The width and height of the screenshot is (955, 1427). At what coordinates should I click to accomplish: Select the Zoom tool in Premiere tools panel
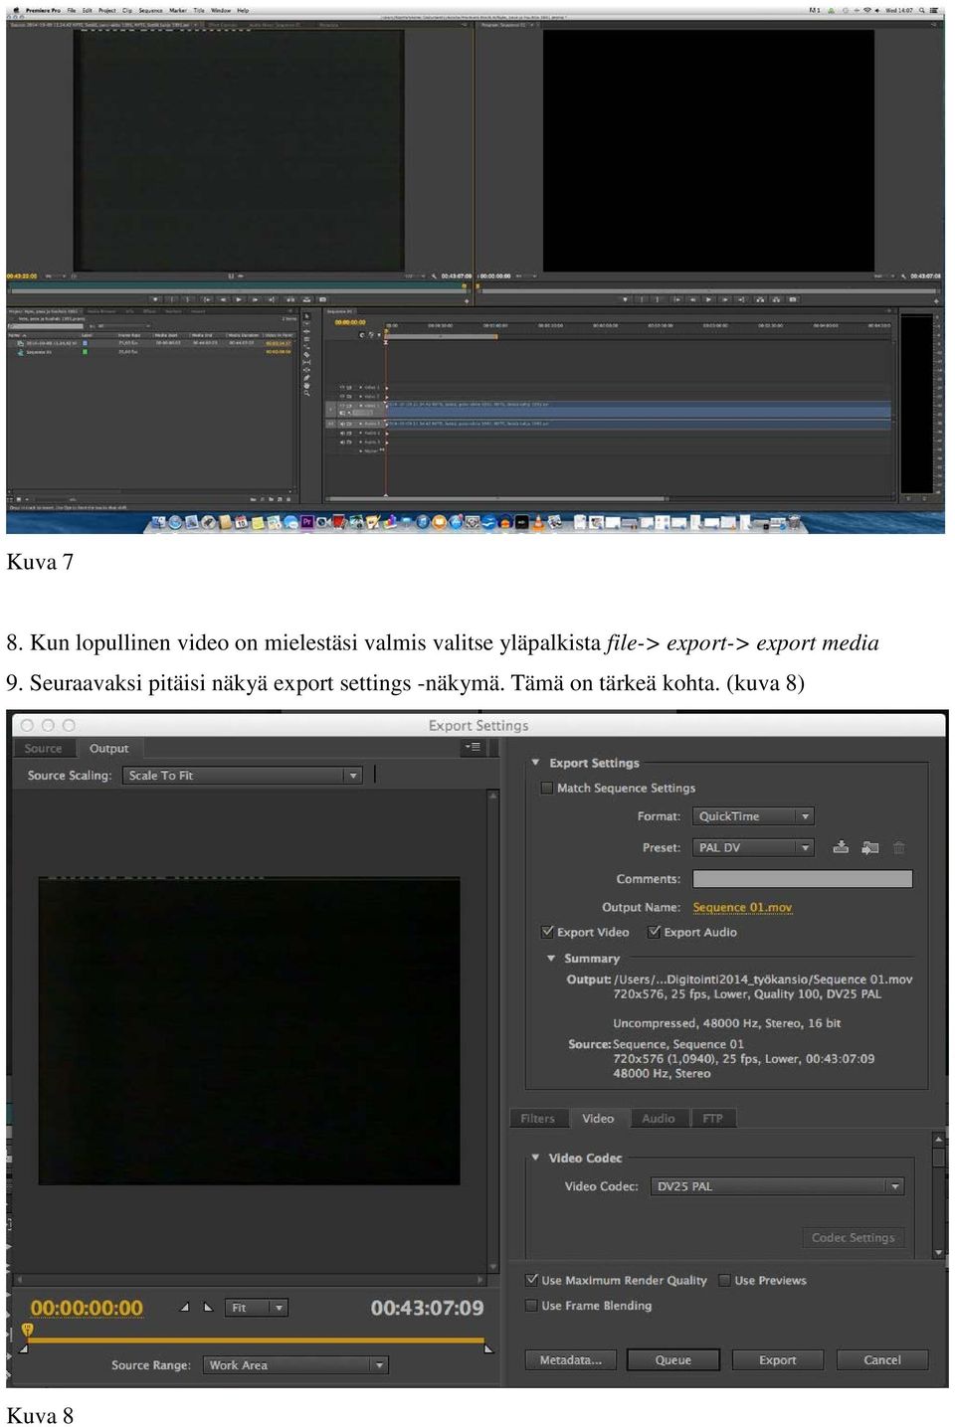pos(306,392)
